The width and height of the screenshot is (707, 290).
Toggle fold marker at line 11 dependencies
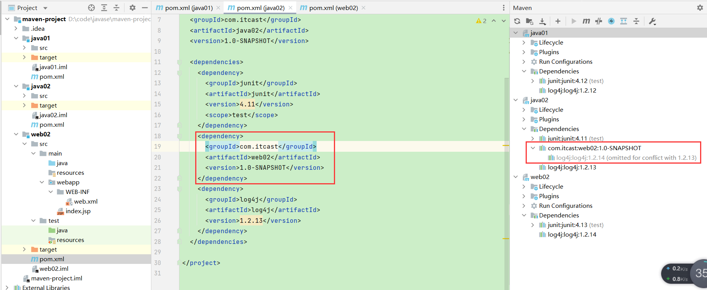pyautogui.click(x=179, y=62)
